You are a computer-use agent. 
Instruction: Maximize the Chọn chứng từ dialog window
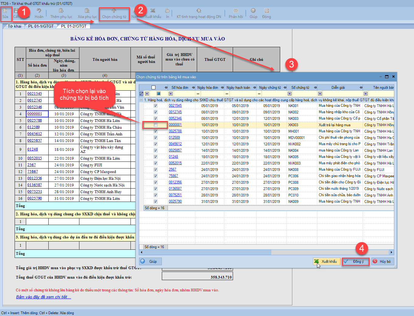tap(387, 77)
